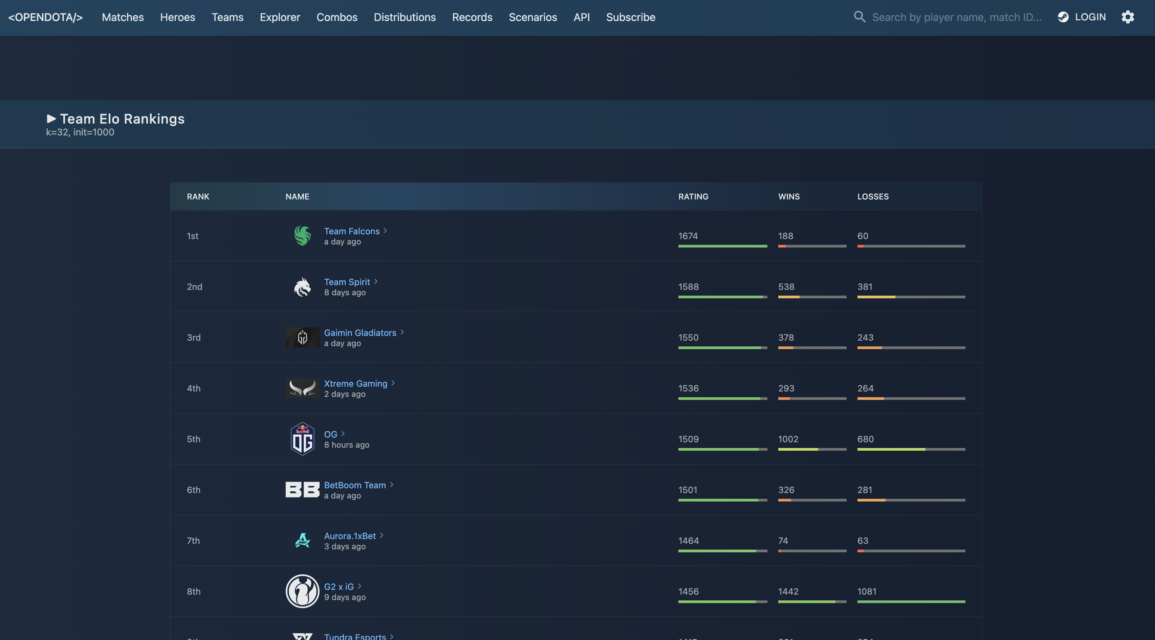
Task: Go to the Heroes section
Action: coord(178,18)
